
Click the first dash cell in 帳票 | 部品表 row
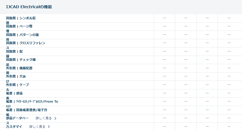(x=165, y=93)
